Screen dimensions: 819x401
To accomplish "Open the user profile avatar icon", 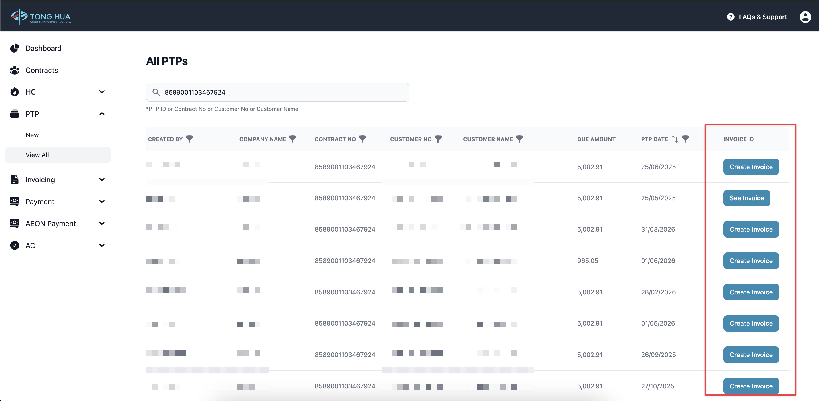I will point(805,17).
